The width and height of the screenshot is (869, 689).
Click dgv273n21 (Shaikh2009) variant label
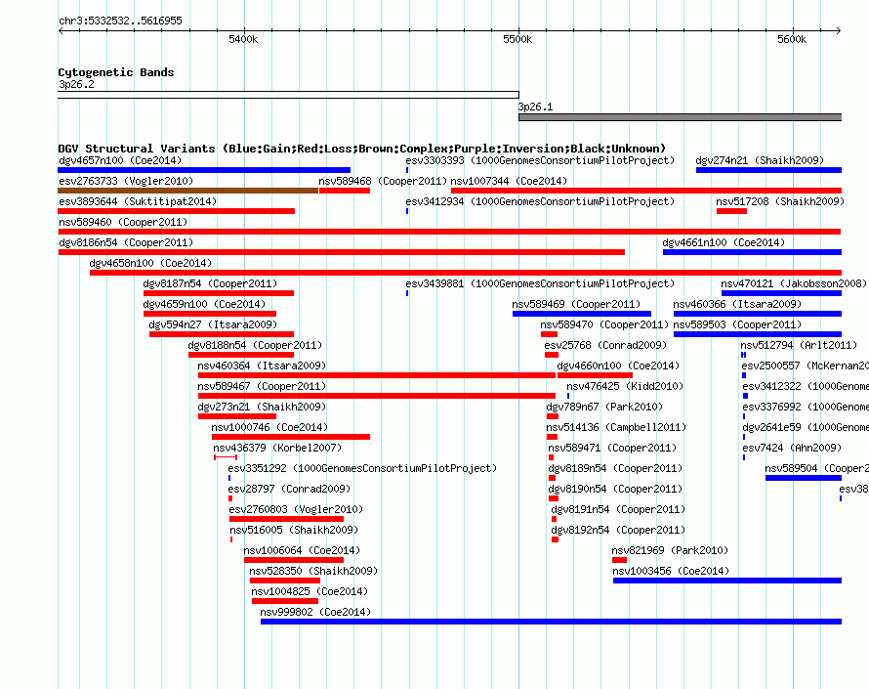tap(262, 408)
